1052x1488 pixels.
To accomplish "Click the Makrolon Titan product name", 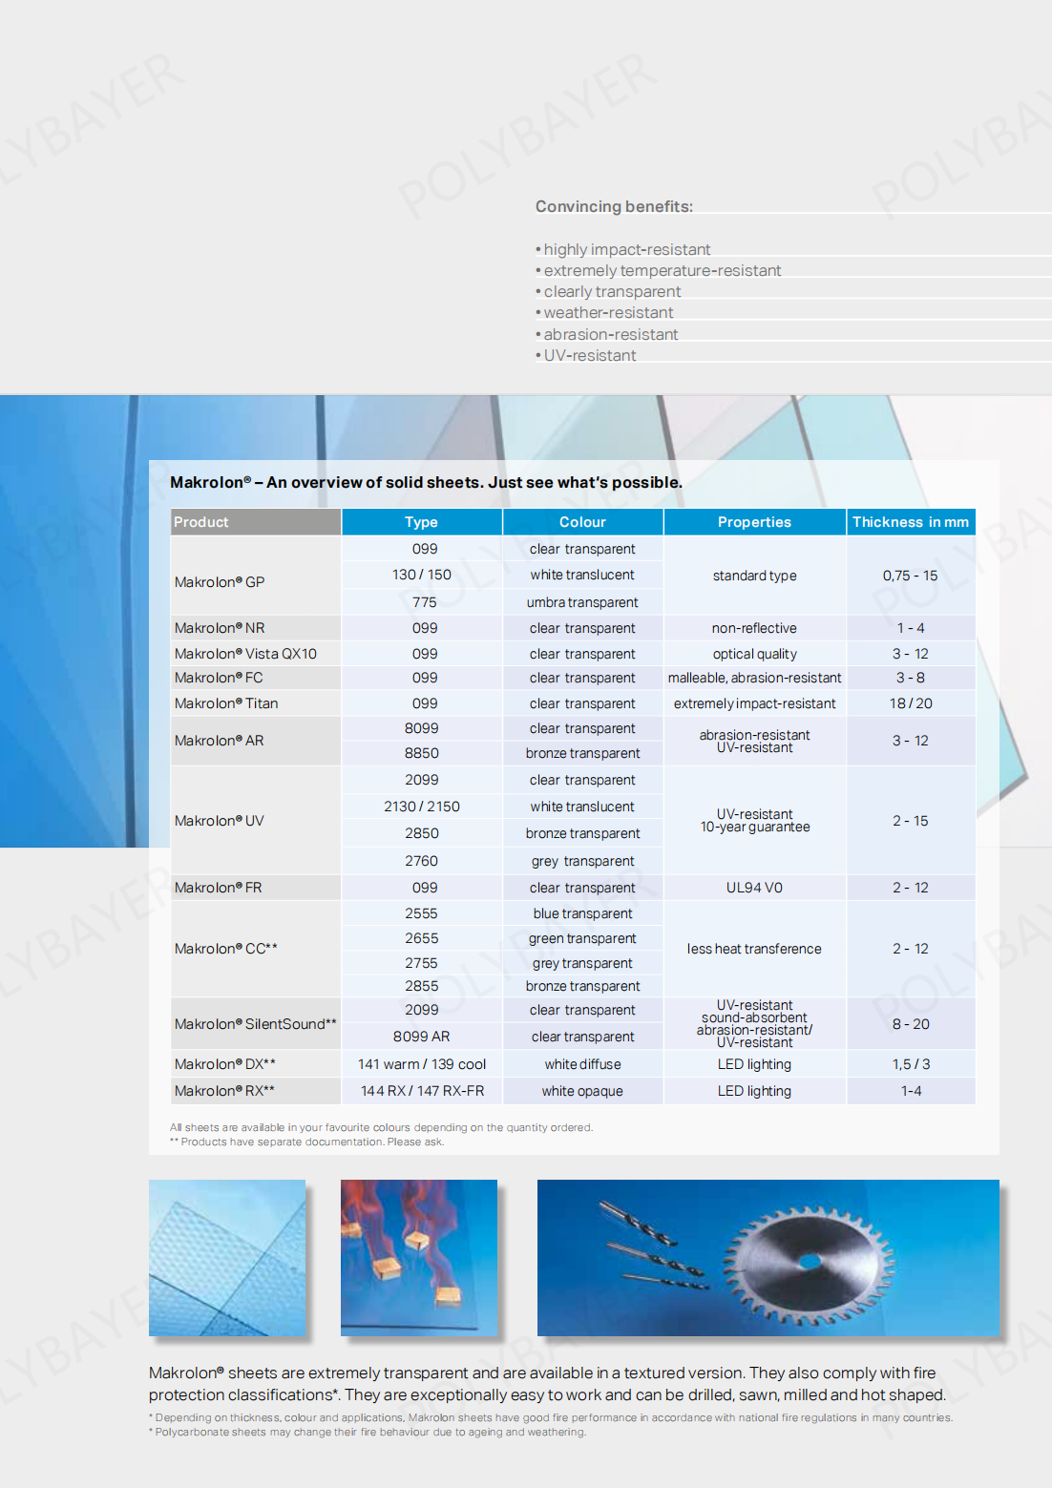I will [226, 703].
